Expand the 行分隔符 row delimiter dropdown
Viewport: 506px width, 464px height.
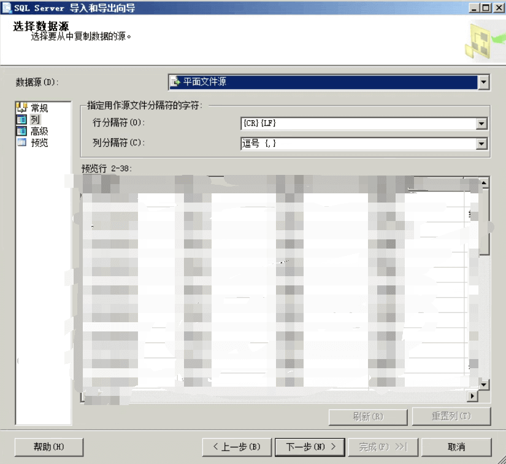(x=481, y=124)
